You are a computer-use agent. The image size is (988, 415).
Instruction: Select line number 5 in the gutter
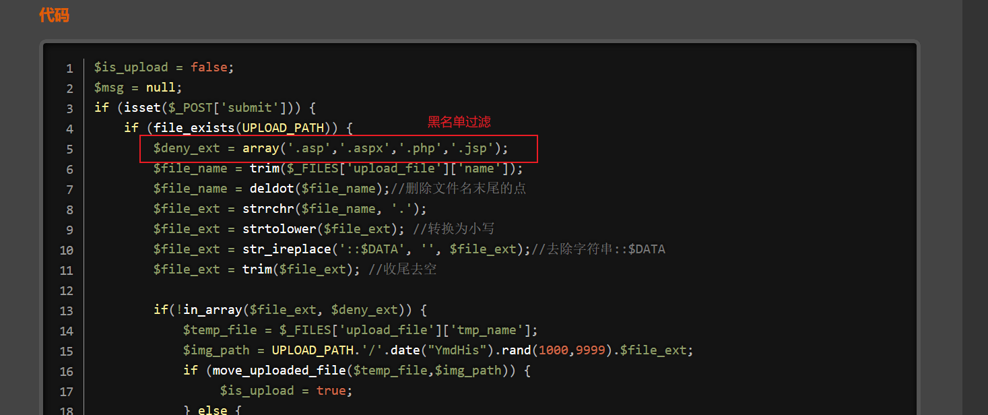coord(70,149)
